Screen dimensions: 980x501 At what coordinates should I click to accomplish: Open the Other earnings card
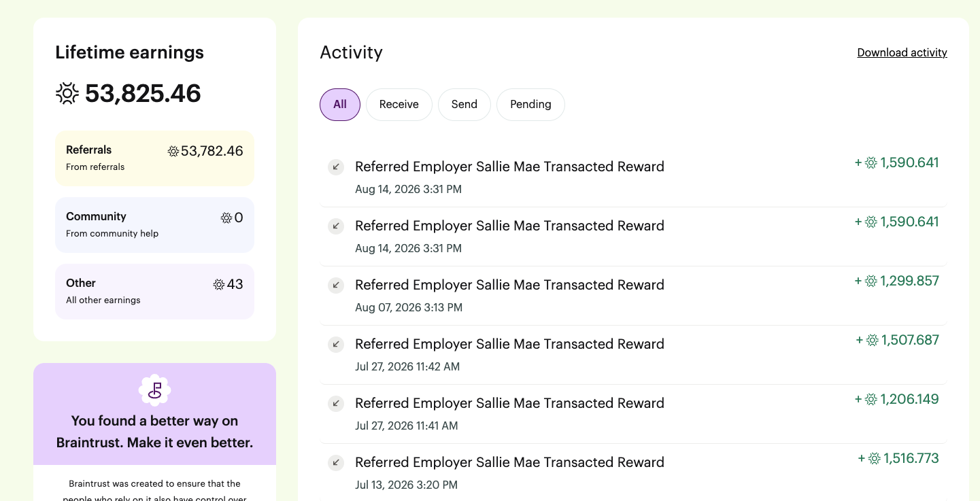(154, 291)
